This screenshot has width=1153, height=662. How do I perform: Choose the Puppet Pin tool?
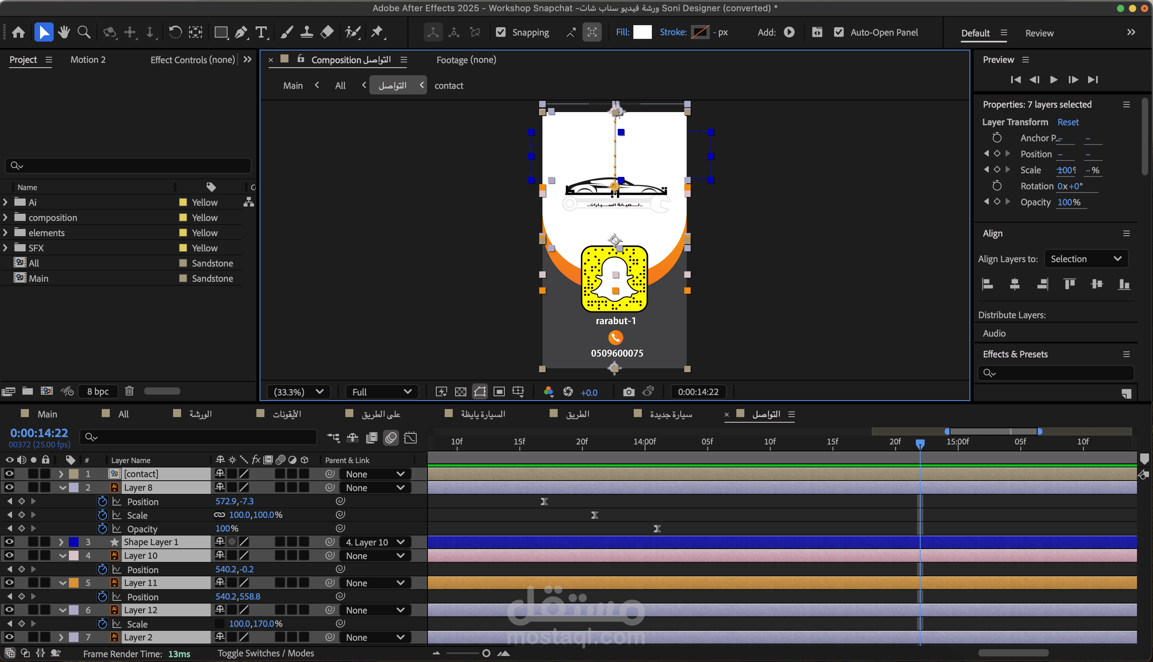coord(377,32)
